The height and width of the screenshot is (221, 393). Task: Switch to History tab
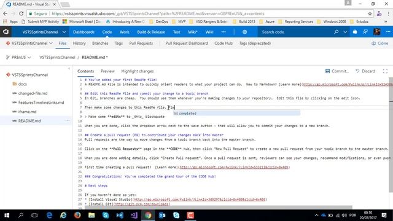(x=79, y=43)
